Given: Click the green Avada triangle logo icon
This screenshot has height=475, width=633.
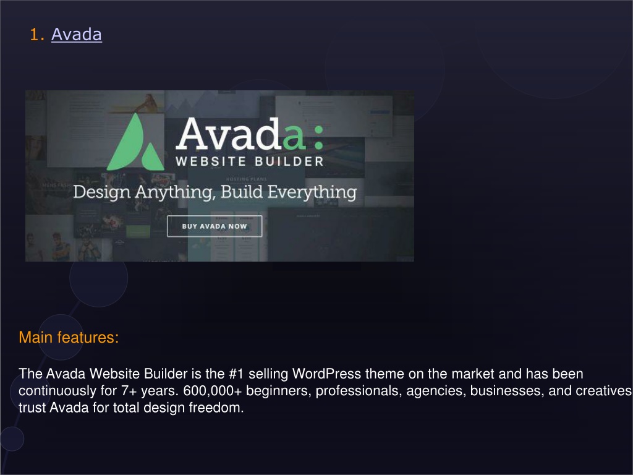Looking at the screenshot, I should (135, 142).
